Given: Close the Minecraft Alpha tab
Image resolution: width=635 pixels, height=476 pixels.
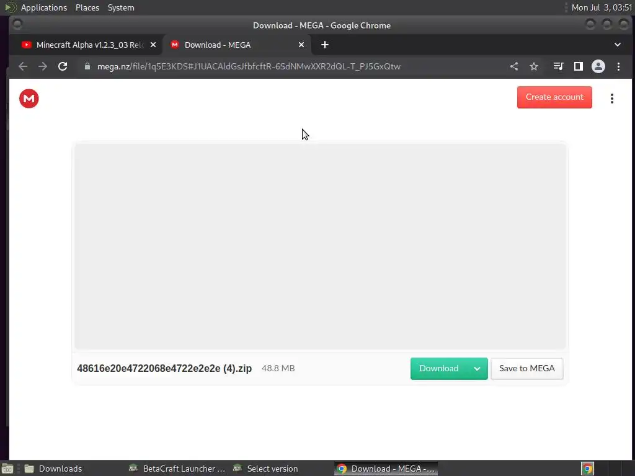Looking at the screenshot, I should pyautogui.click(x=153, y=45).
